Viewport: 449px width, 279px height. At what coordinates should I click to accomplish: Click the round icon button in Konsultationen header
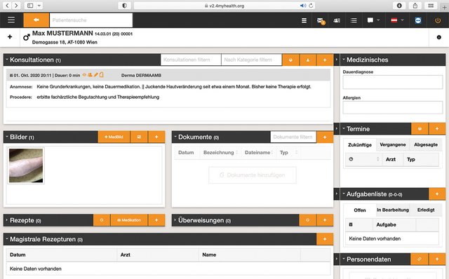(290, 60)
